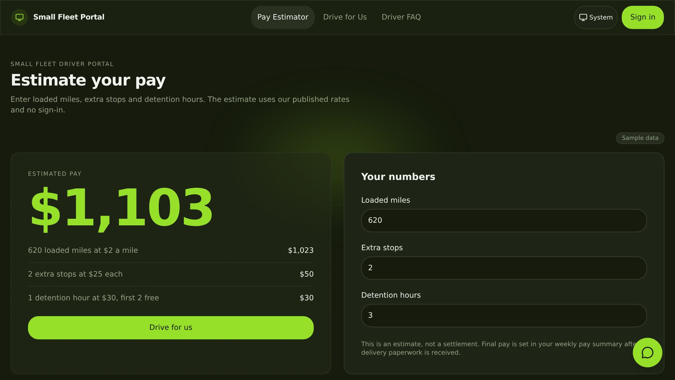675x380 pixels.
Task: Click the Sign in button
Action: coord(643,17)
